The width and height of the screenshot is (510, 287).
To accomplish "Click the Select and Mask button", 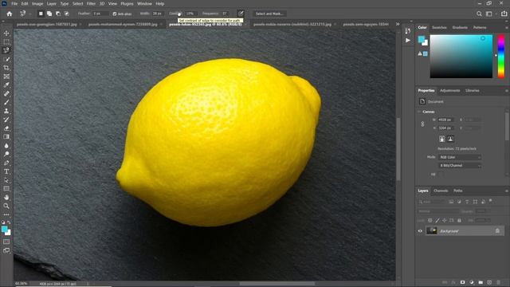I will tap(269, 14).
